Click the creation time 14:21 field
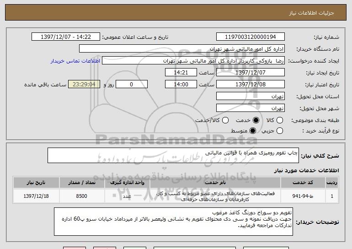The height and width of the screenshot is (249, 352). tap(181, 73)
